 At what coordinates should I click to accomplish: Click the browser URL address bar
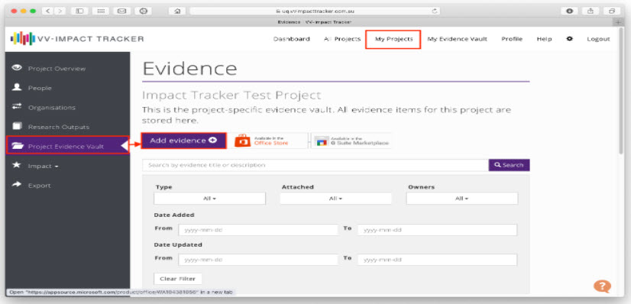point(315,11)
